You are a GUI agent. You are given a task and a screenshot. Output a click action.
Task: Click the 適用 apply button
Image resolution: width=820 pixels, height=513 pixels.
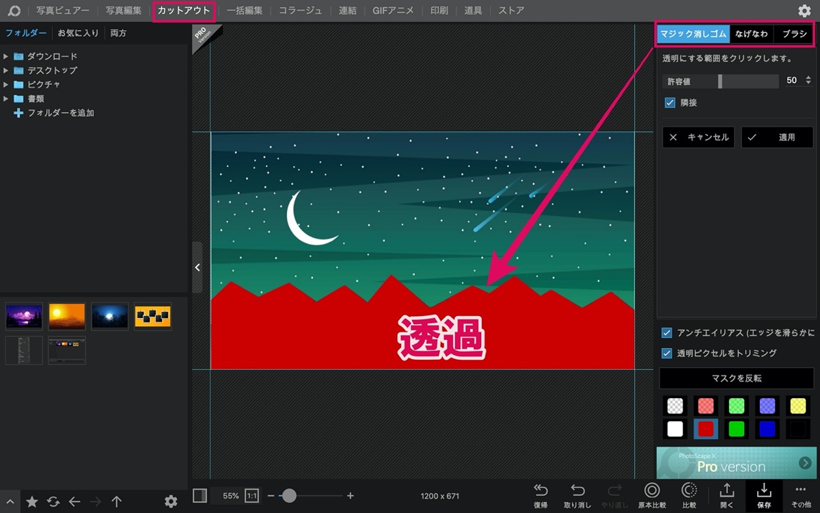coord(778,137)
